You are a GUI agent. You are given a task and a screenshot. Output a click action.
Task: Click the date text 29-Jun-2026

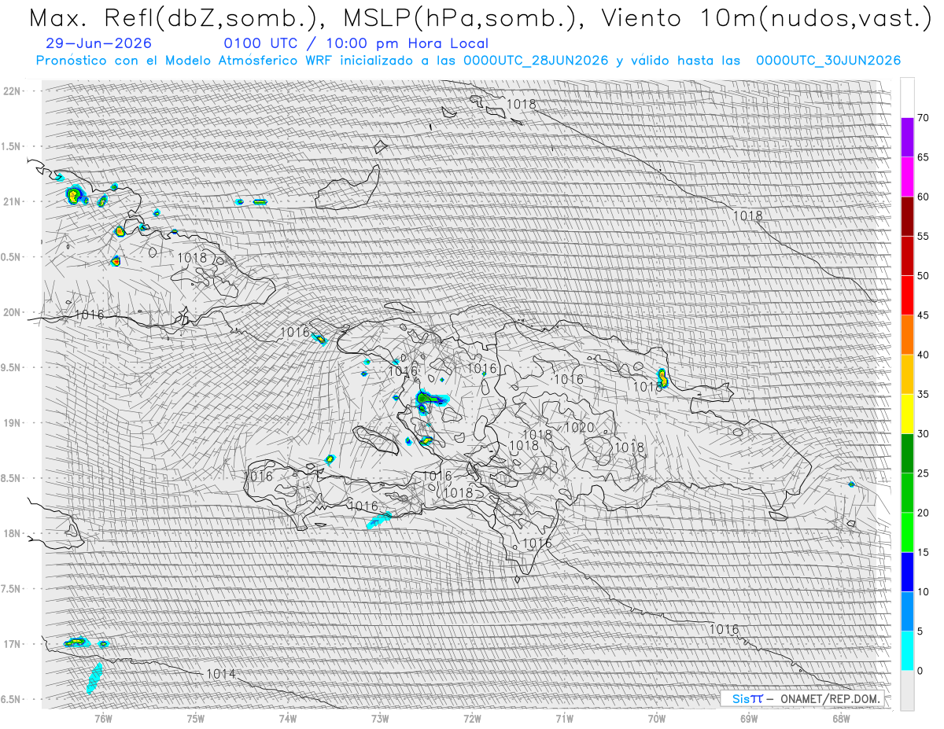99,43
